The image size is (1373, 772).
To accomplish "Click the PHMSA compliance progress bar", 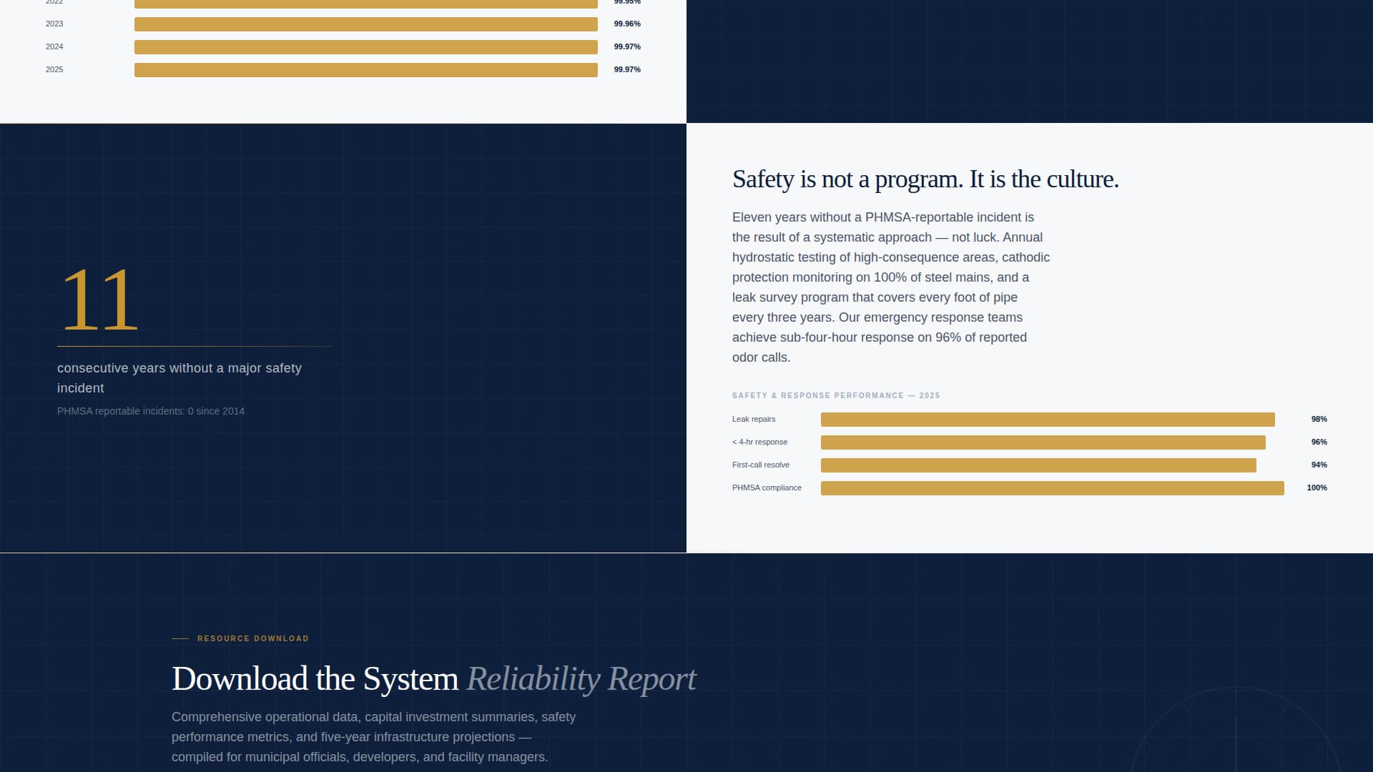I will [x=1053, y=488].
